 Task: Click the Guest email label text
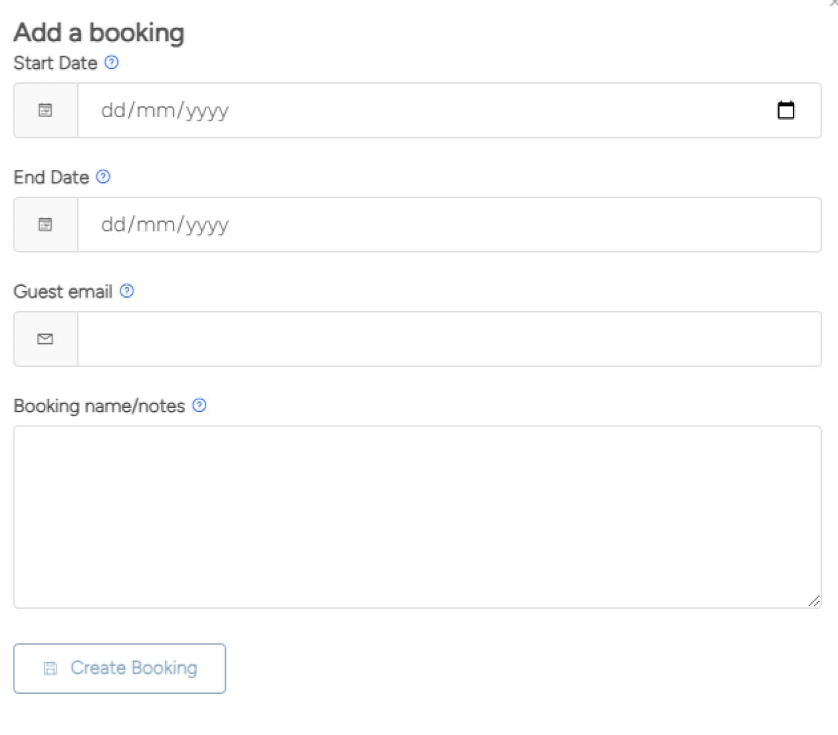pyautogui.click(x=63, y=292)
